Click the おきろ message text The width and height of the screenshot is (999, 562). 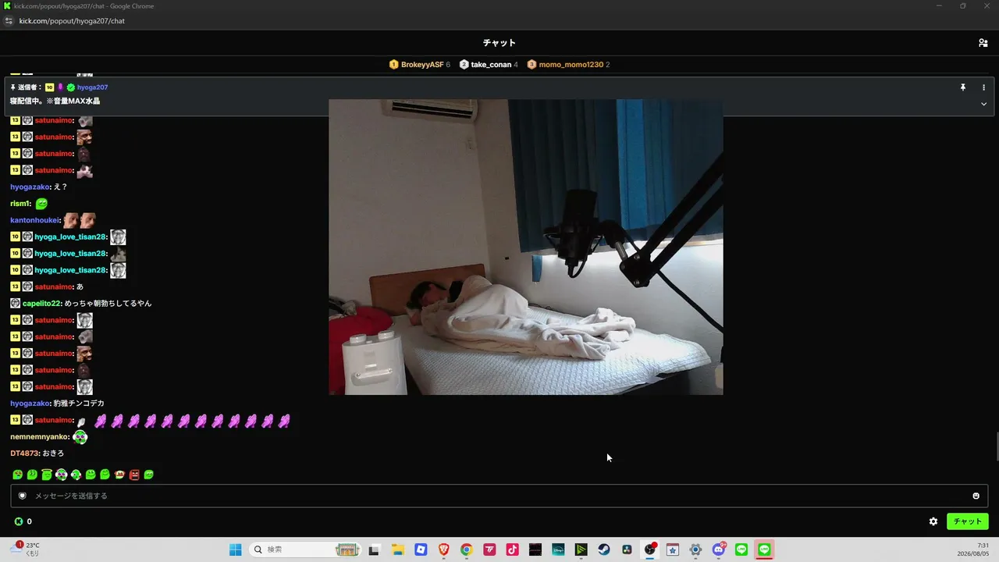coord(53,454)
